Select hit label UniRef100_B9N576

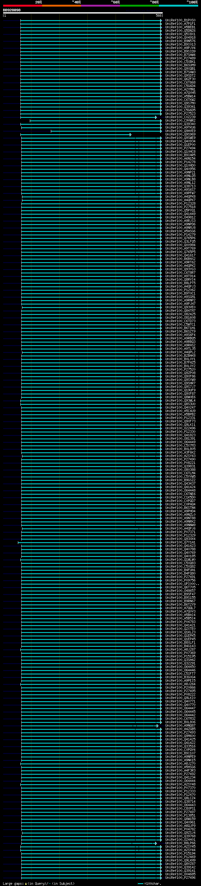point(180,41)
